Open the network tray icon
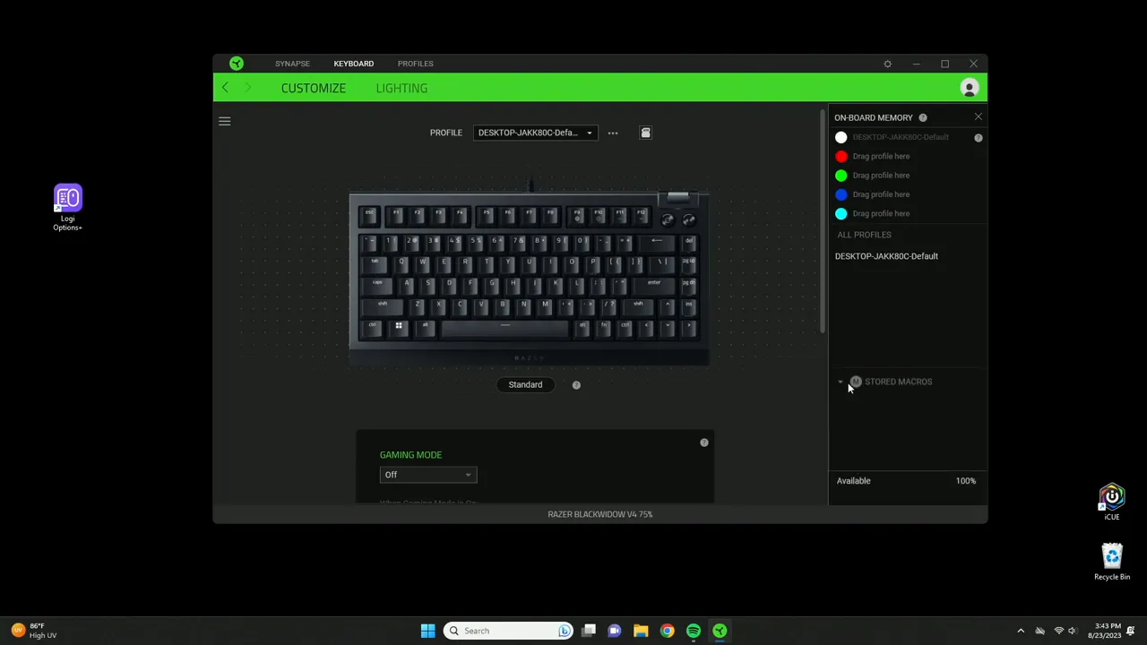 (1058, 631)
